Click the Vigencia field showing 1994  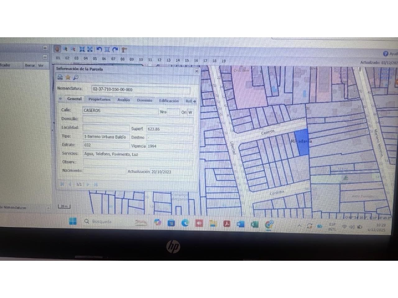click(x=170, y=146)
